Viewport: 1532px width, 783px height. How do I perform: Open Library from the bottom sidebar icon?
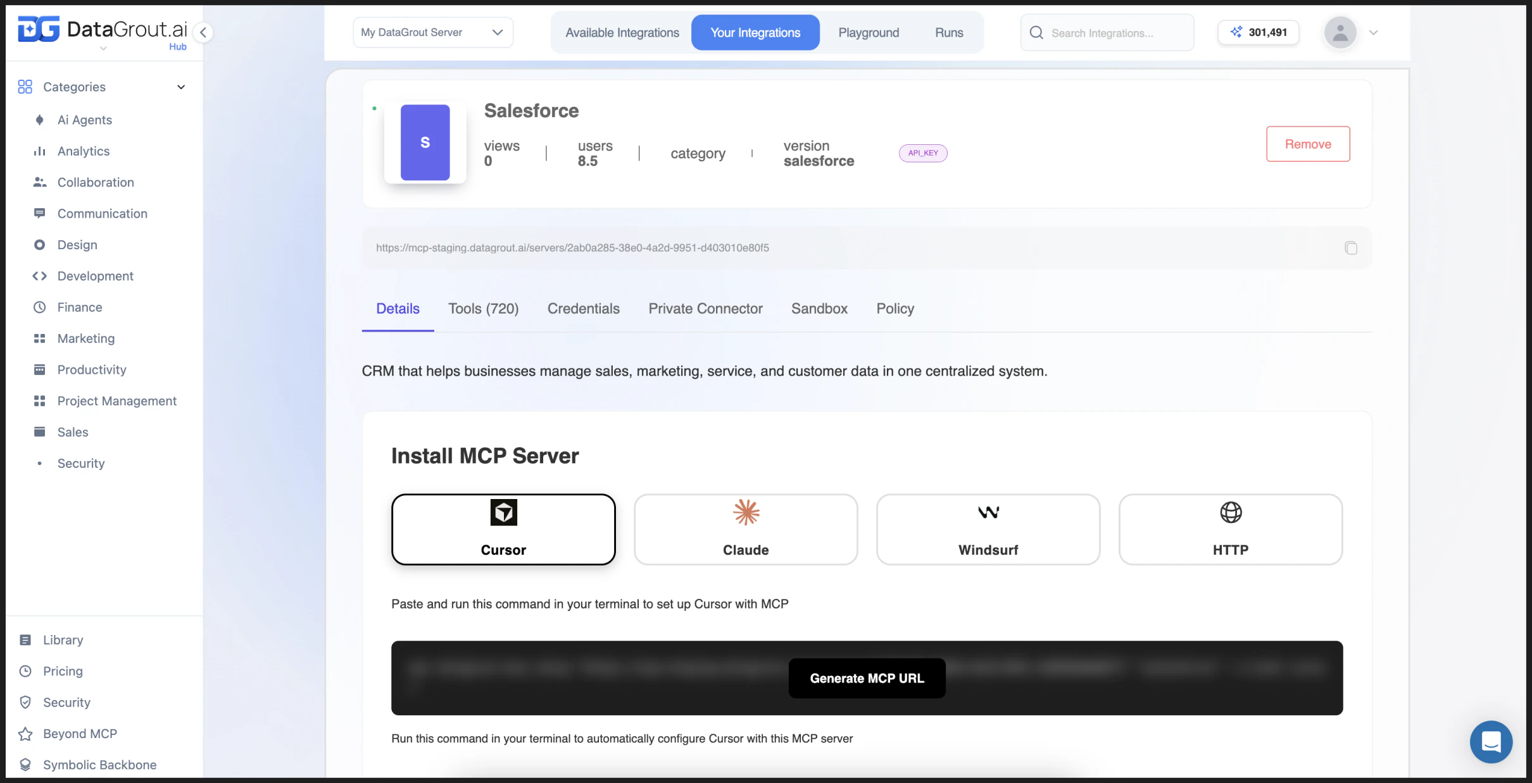point(25,639)
